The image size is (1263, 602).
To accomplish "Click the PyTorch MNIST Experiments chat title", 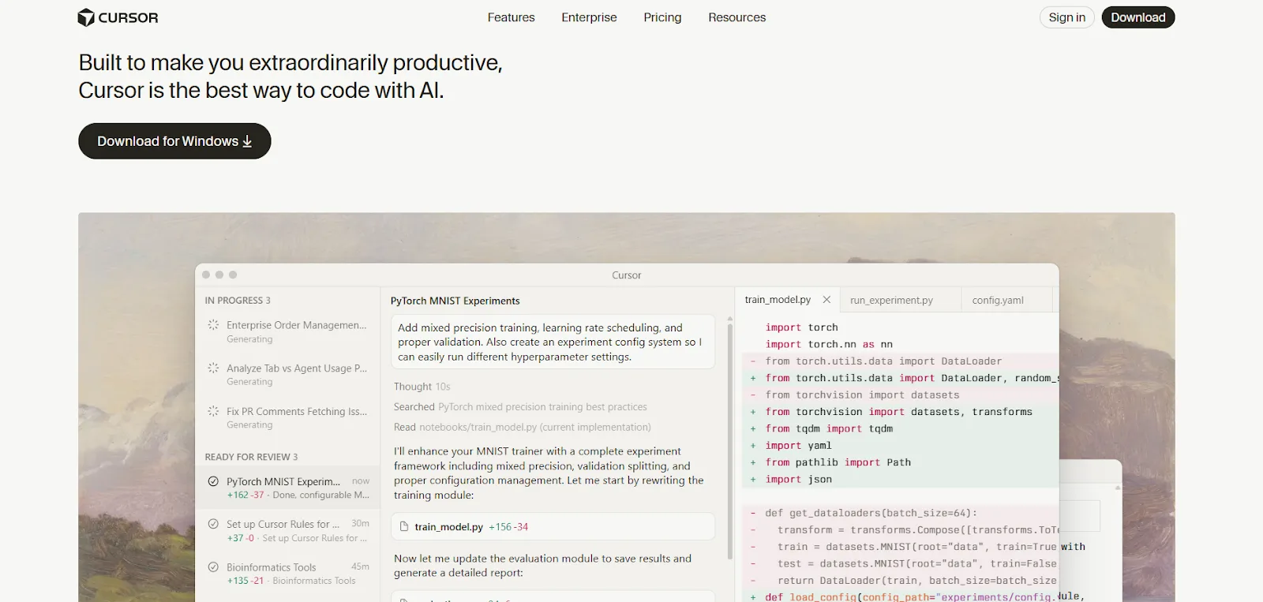I will [x=455, y=301].
